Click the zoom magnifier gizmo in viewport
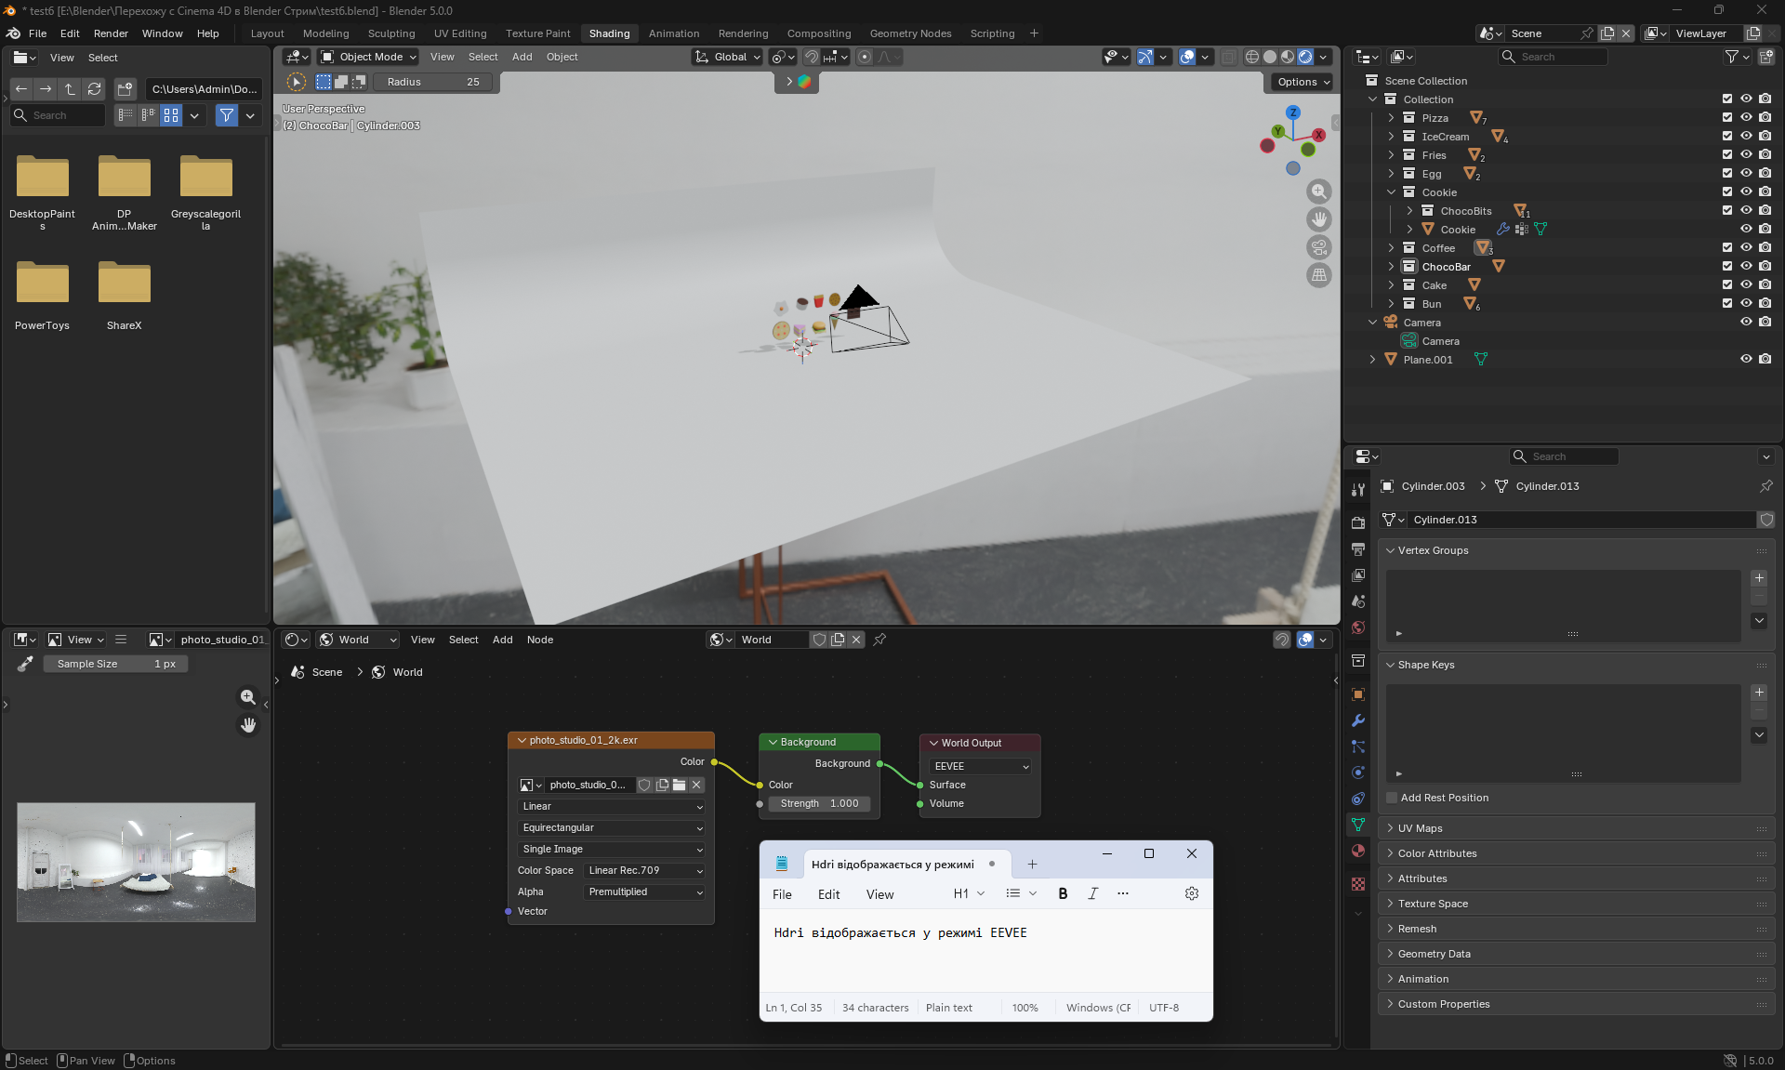This screenshot has width=1785, height=1070. tap(1318, 192)
